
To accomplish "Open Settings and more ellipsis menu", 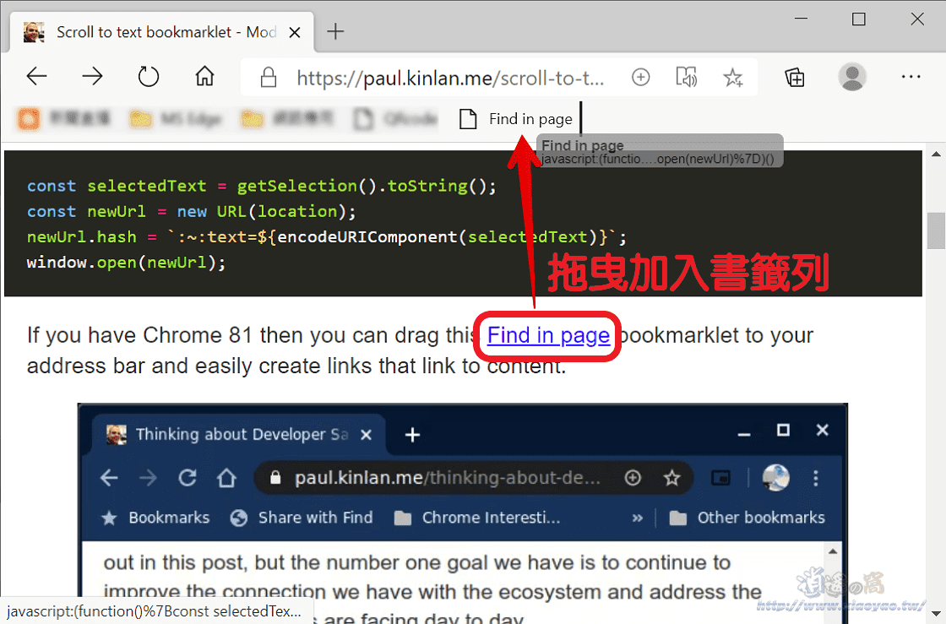I will (911, 77).
